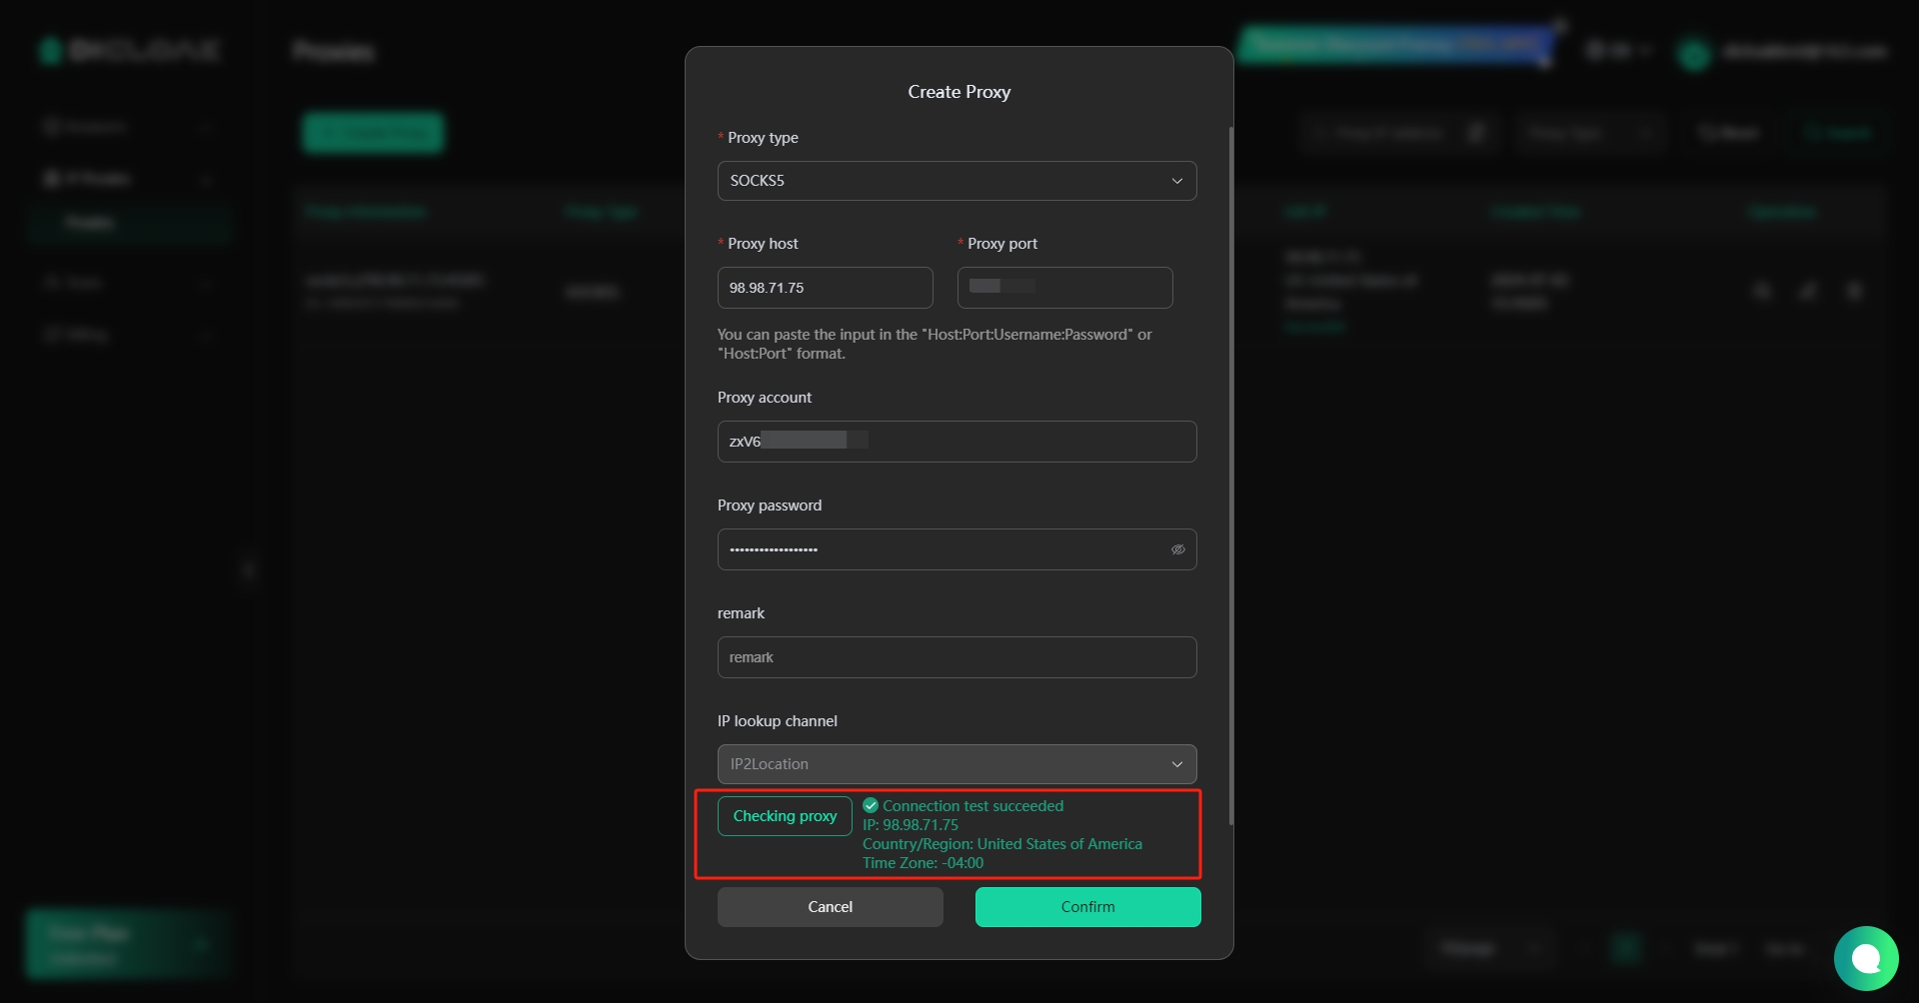Open the Proxy type SOCKS5 dropdown
This screenshot has height=1003, width=1919.
tap(957, 181)
